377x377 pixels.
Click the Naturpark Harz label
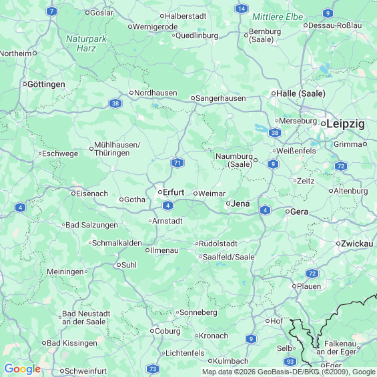86,43
